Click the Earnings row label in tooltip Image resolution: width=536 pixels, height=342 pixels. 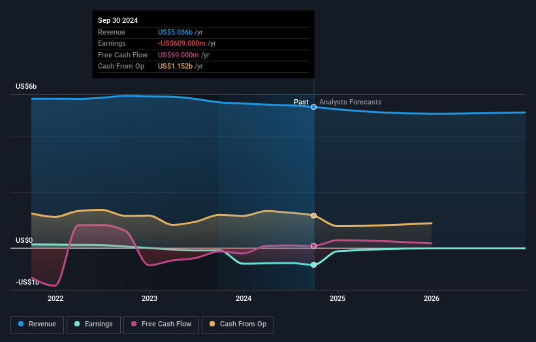coord(112,43)
